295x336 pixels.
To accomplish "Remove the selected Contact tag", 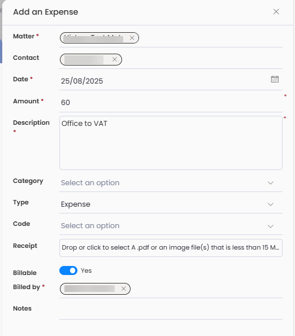I will (x=115, y=59).
